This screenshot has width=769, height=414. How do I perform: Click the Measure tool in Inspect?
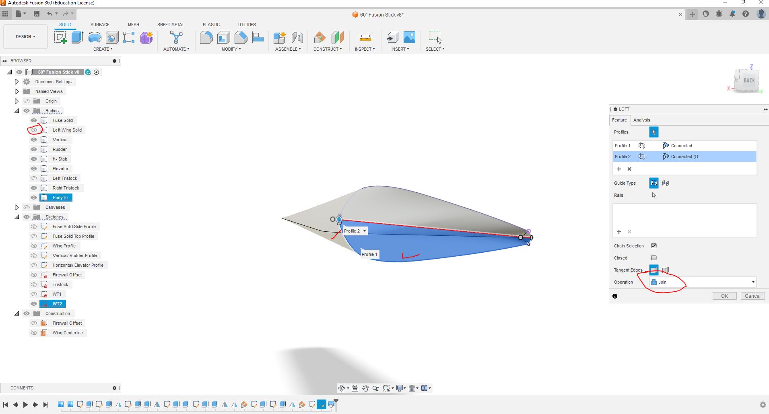(x=365, y=37)
